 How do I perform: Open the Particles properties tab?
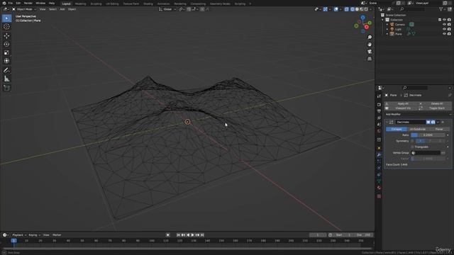click(x=379, y=161)
